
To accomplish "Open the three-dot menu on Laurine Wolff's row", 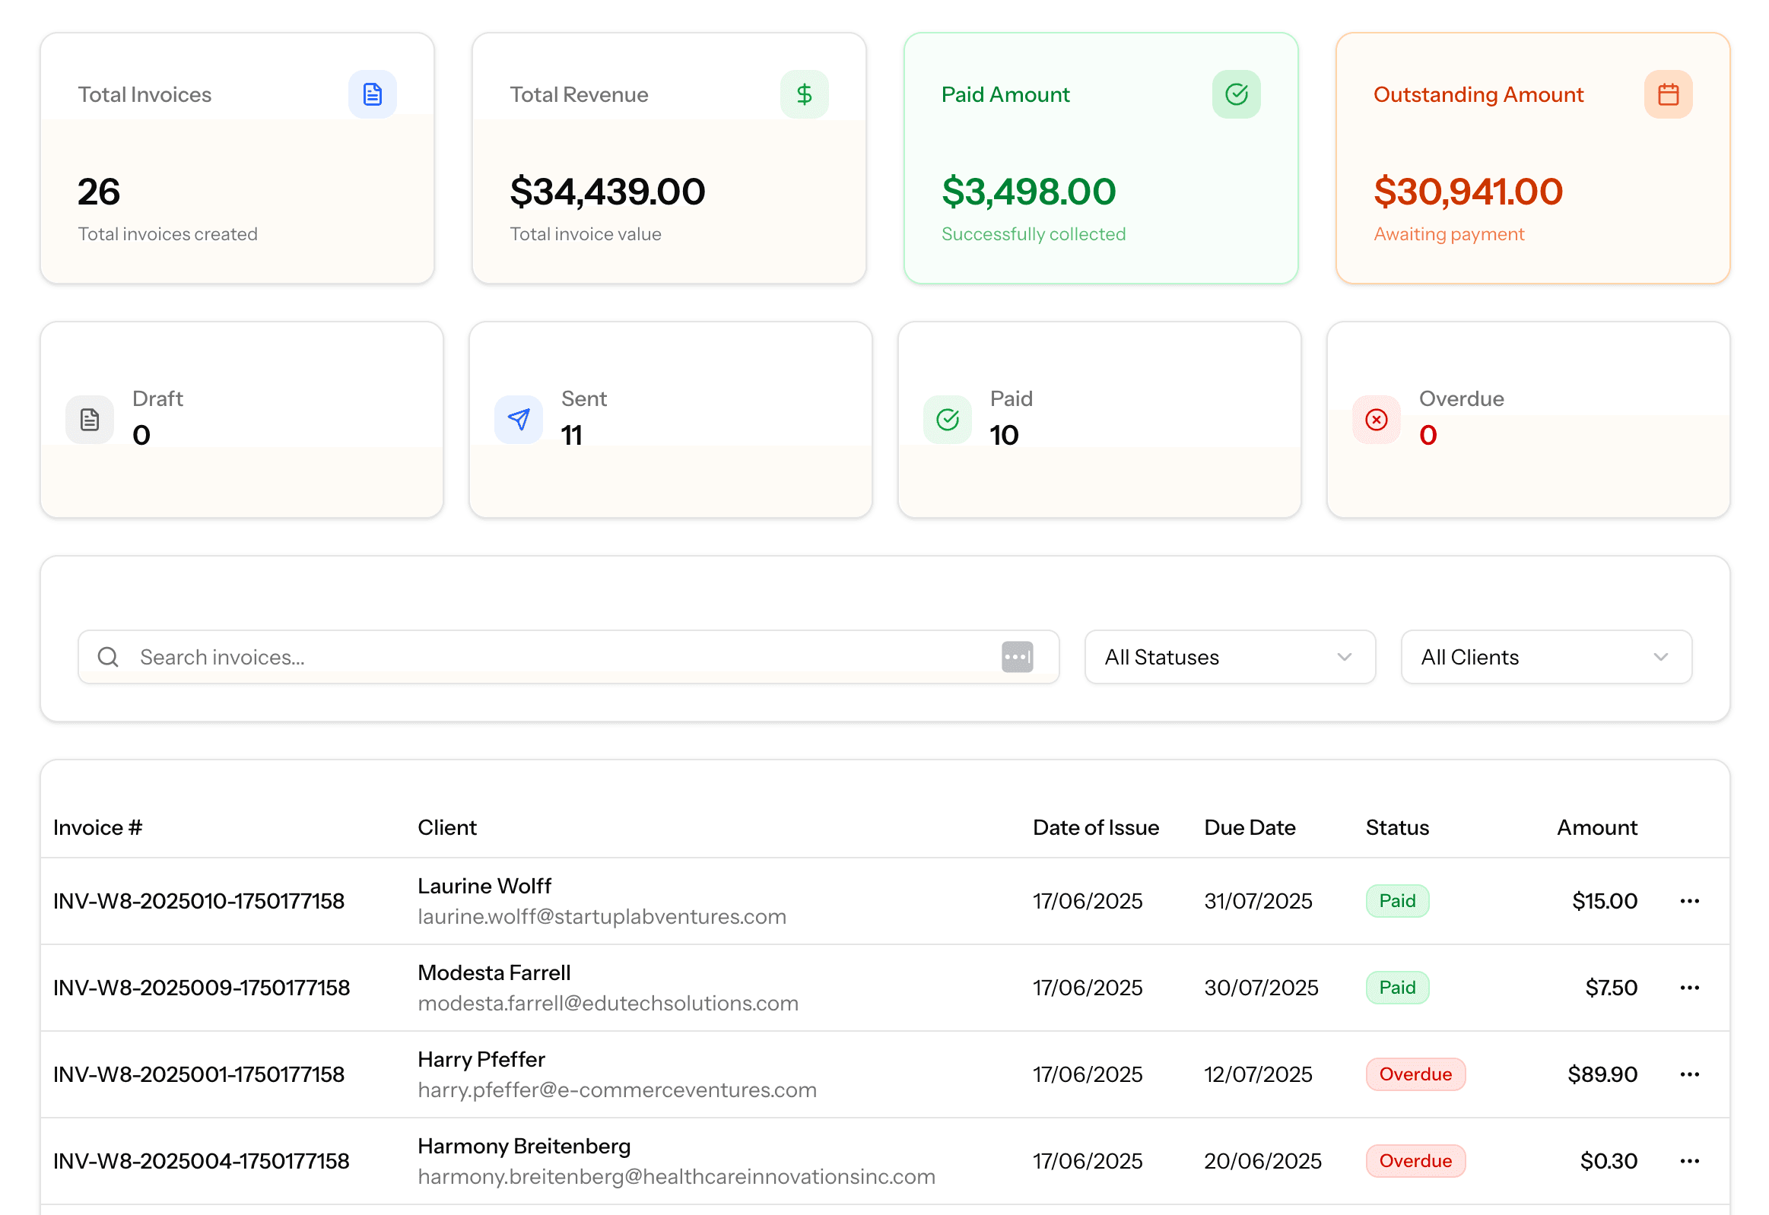I will point(1689,900).
